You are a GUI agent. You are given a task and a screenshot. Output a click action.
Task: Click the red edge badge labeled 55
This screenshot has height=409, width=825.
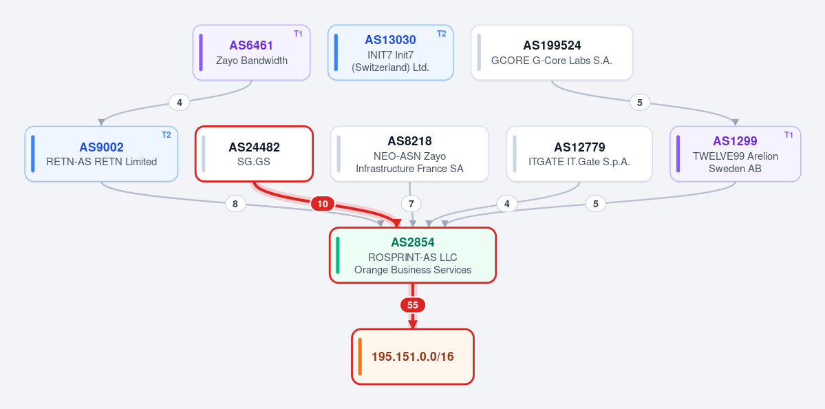(413, 305)
